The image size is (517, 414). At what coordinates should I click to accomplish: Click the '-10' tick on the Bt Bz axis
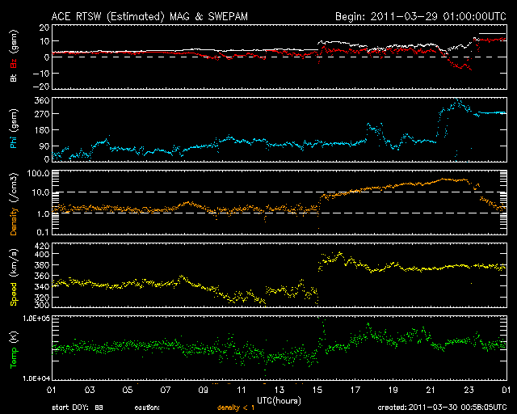pos(41,74)
